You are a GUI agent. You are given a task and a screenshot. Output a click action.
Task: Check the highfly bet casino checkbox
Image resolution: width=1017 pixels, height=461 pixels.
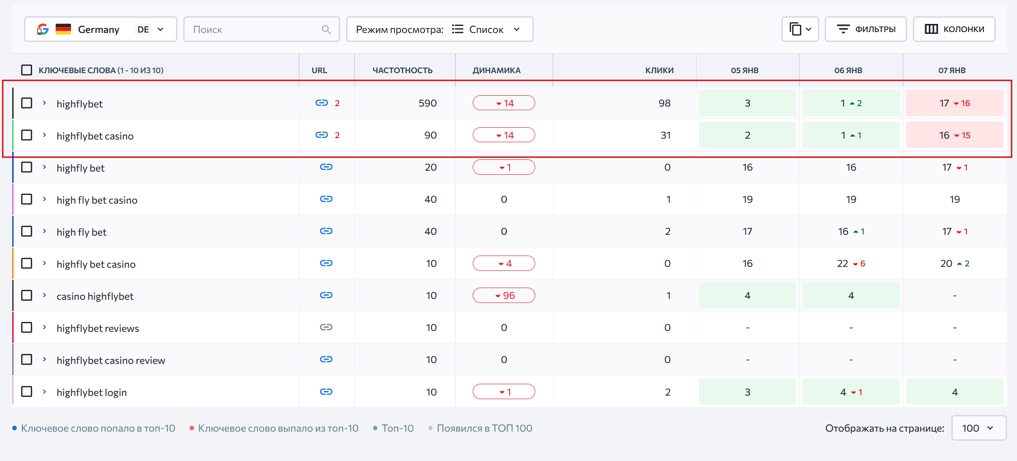click(27, 263)
